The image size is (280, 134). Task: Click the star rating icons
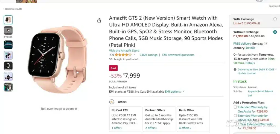(123, 55)
